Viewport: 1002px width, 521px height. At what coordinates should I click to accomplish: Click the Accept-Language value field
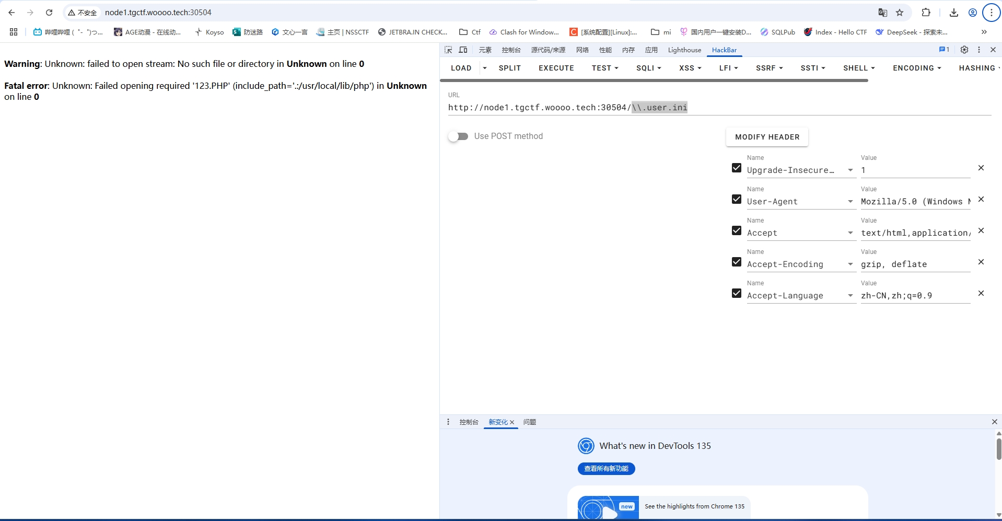pyautogui.click(x=915, y=296)
